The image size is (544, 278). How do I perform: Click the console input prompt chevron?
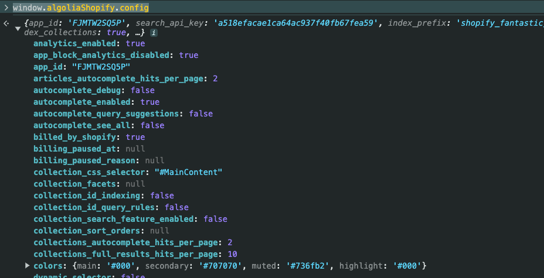[x=6, y=7]
